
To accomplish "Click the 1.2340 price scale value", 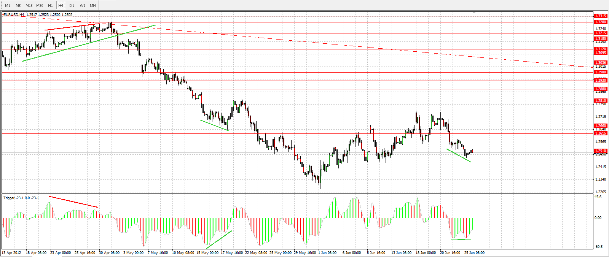I will coord(601,179).
